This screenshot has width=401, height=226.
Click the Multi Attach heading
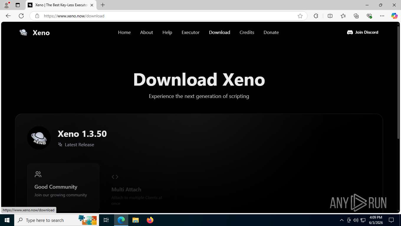(x=126, y=190)
